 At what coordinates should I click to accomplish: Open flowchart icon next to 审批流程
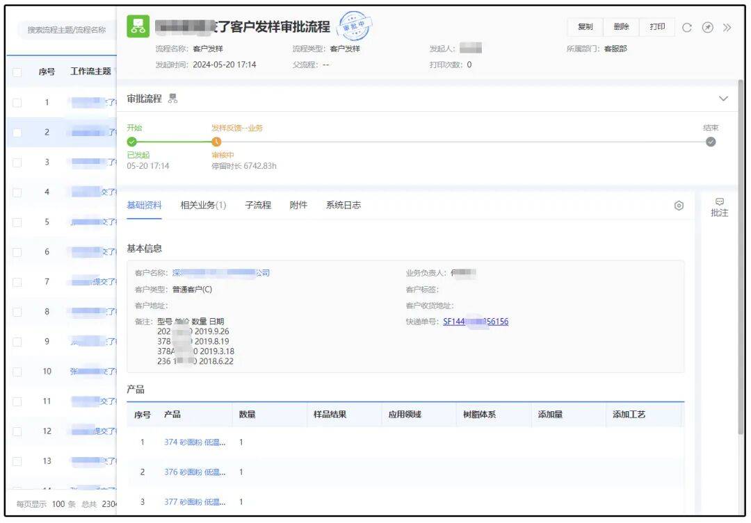[173, 99]
